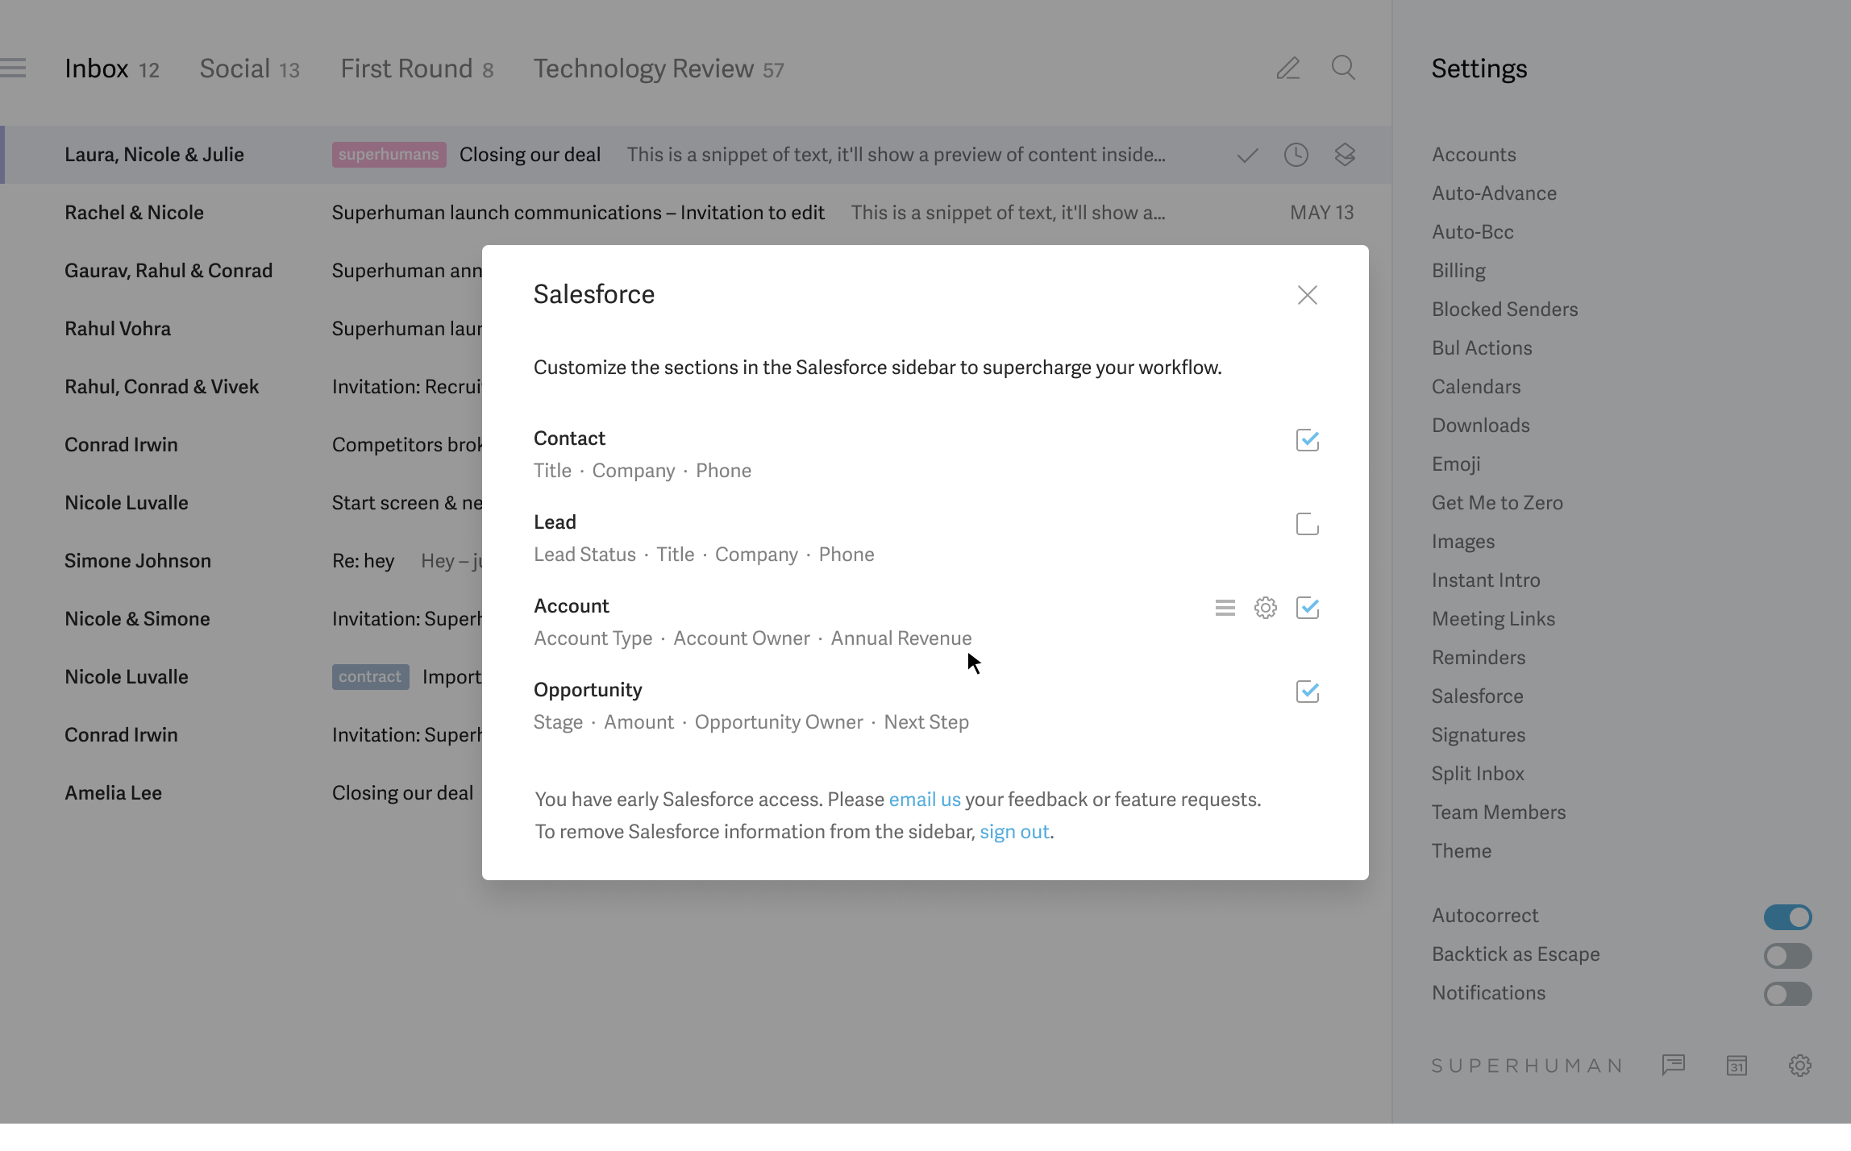1851x1151 pixels.
Task: Open email from Laura, Nicole & Julie
Action: click(696, 155)
